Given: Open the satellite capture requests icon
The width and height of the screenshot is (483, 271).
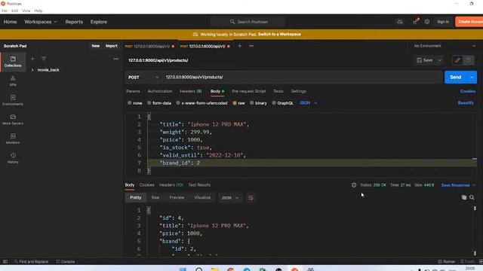Looking at the screenshot, I should 416,22.
